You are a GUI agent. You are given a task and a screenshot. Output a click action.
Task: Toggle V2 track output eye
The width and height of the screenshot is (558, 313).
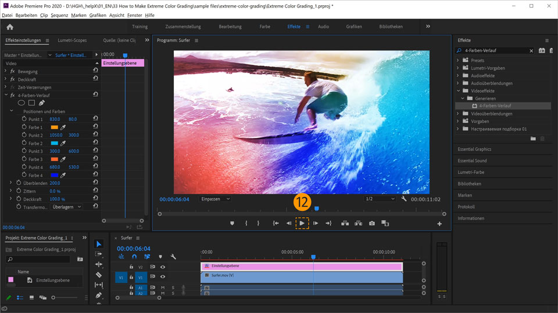(163, 267)
